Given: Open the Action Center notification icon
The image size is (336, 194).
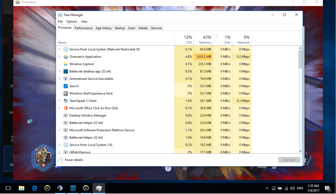Looking at the screenshot, I should click(328, 188).
